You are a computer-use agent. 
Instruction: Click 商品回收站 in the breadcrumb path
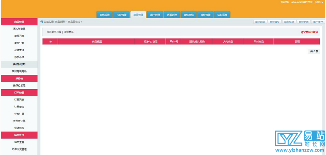[x=74, y=22]
